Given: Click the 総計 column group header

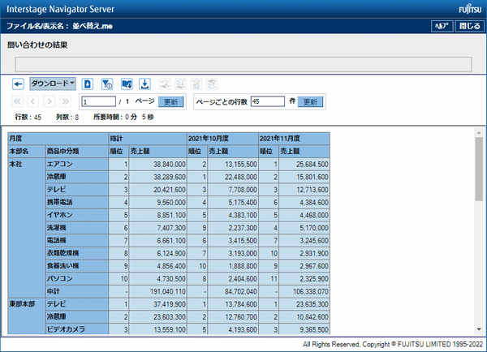Looking at the screenshot, I should 148,139.
